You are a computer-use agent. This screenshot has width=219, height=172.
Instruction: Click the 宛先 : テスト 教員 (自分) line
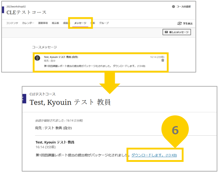(53, 128)
